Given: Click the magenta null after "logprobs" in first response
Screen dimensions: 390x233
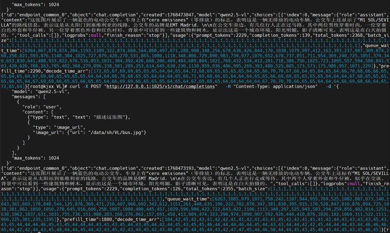Looking at the screenshot, I should (96, 35).
